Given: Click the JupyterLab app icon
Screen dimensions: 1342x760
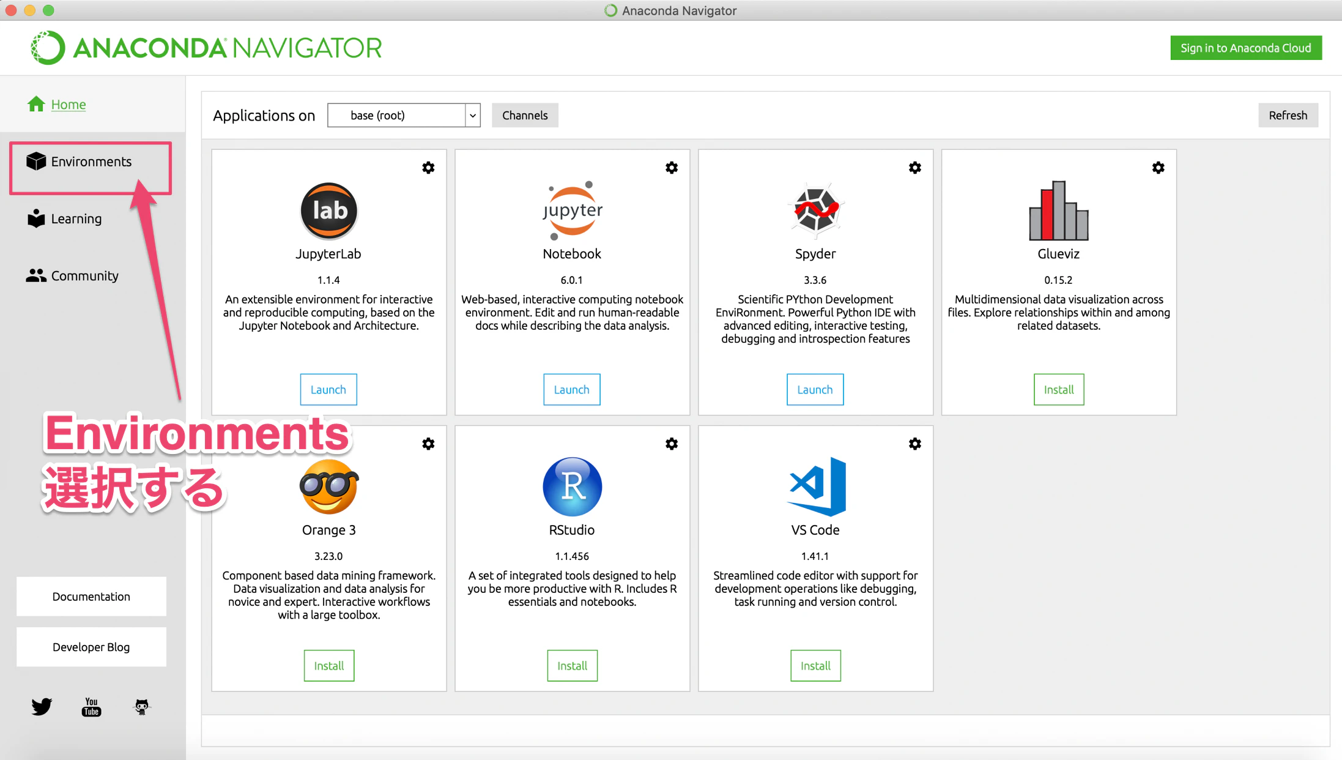Looking at the screenshot, I should 329,210.
